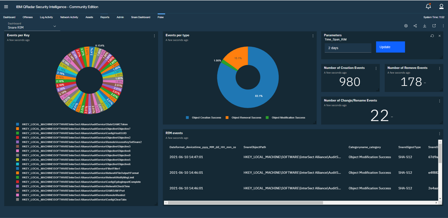Click the blue Update button

point(390,47)
